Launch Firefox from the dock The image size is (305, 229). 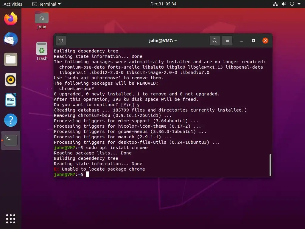pyautogui.click(x=11, y=19)
